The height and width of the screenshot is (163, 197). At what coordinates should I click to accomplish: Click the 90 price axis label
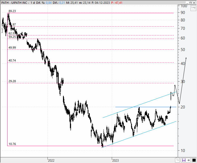pos(183,13)
